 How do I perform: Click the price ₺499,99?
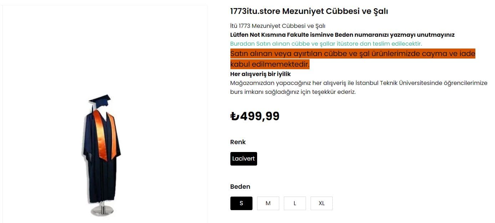[x=255, y=116]
